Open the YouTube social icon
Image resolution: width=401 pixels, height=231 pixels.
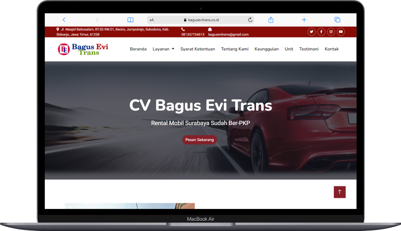click(341, 32)
